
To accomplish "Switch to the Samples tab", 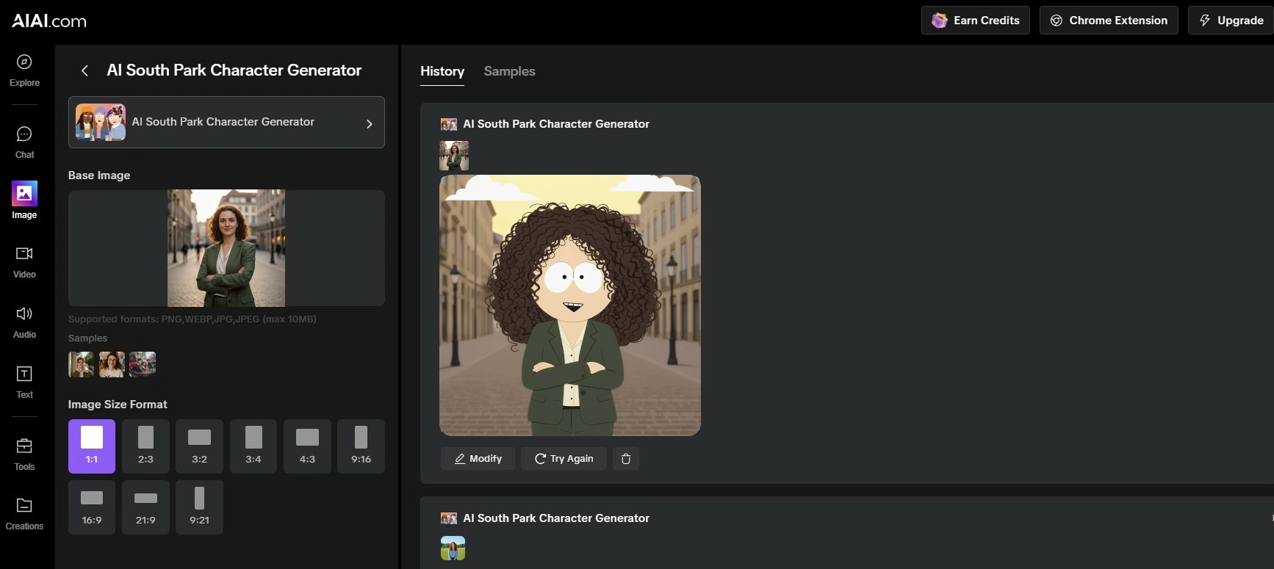I will pos(509,71).
